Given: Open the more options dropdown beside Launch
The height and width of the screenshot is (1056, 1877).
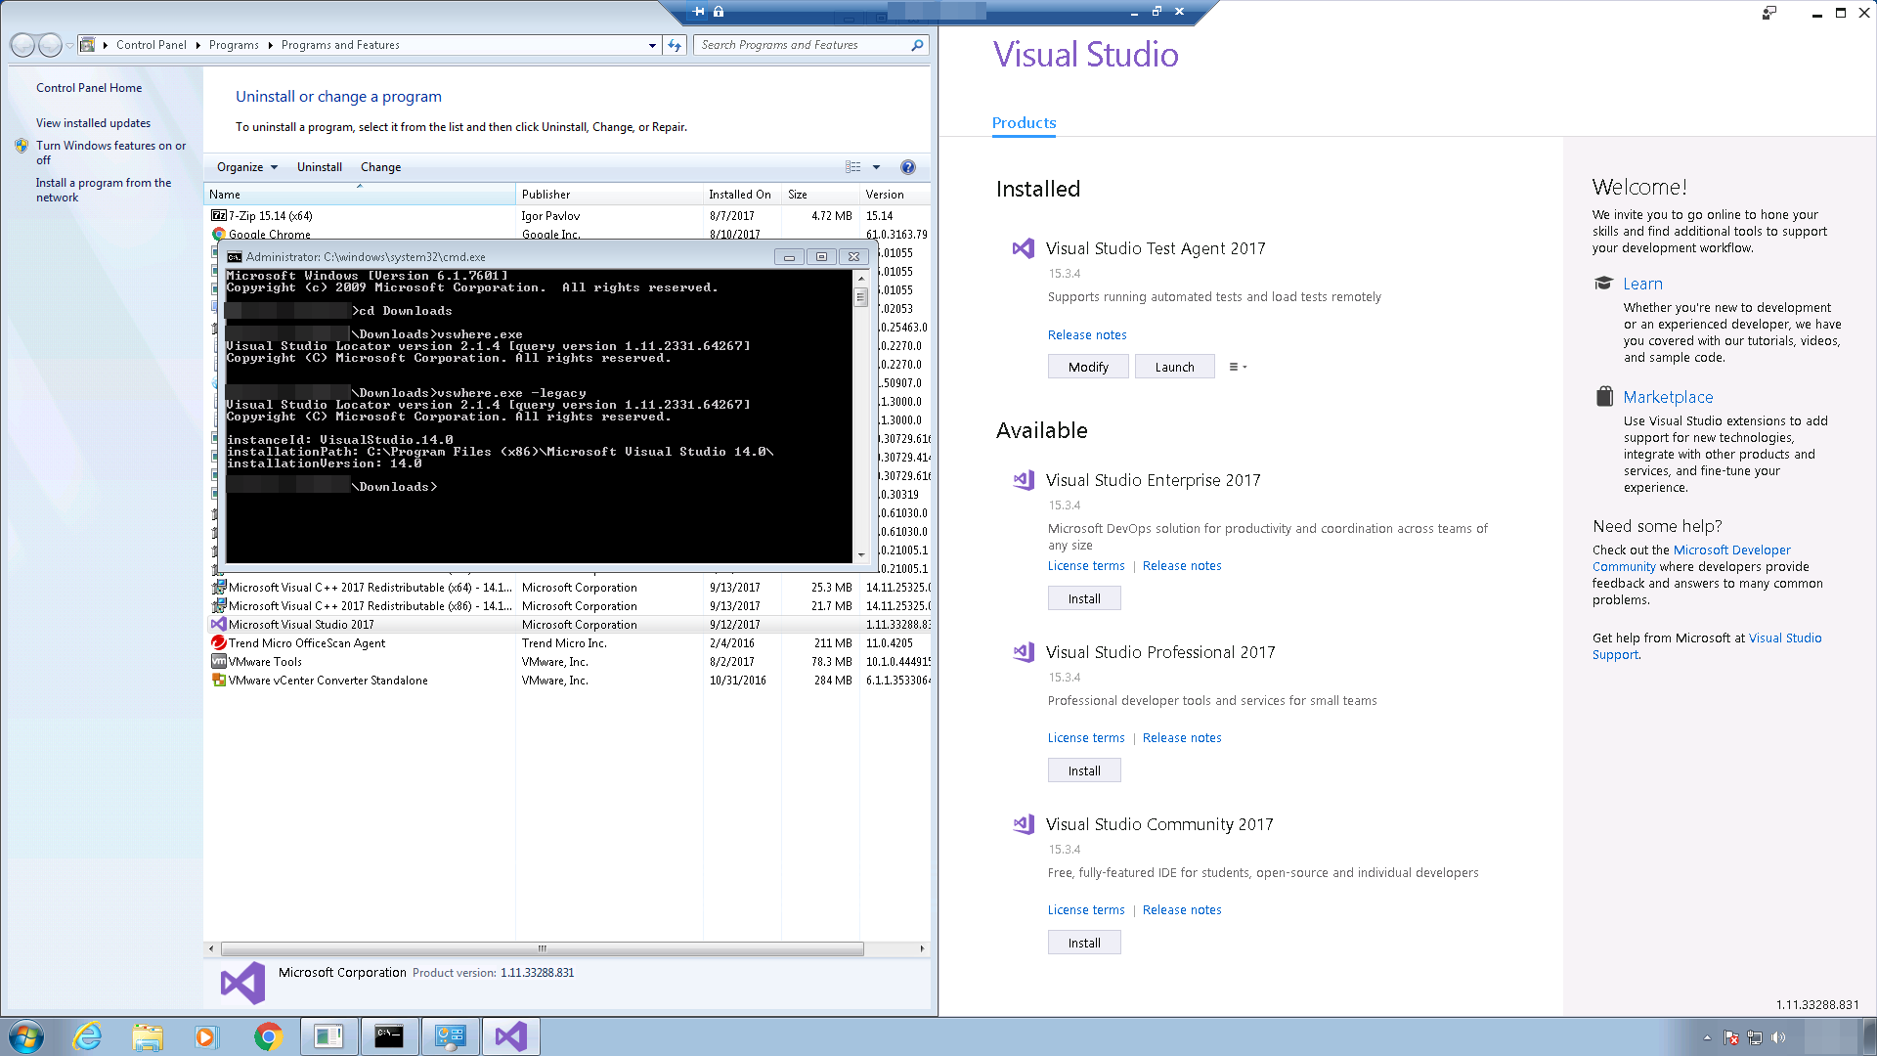Looking at the screenshot, I should pyautogui.click(x=1238, y=367).
